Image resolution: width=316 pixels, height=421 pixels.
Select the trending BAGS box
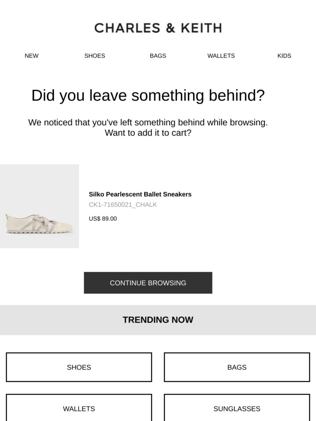point(237,367)
